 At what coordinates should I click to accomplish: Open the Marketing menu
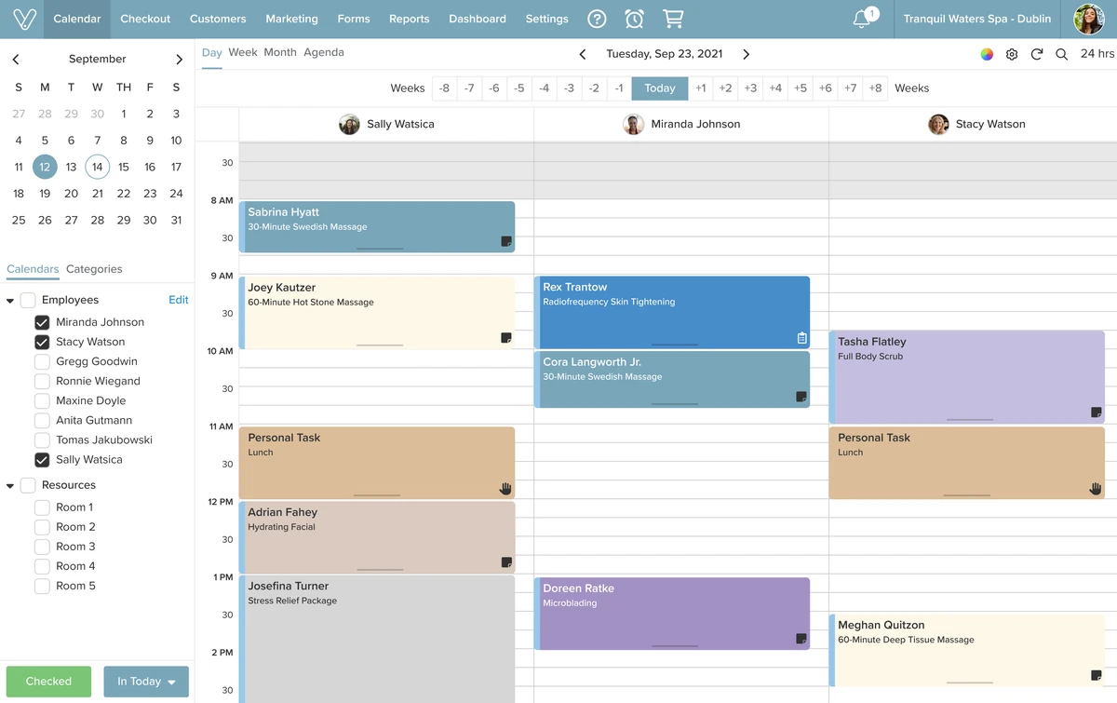click(x=291, y=19)
